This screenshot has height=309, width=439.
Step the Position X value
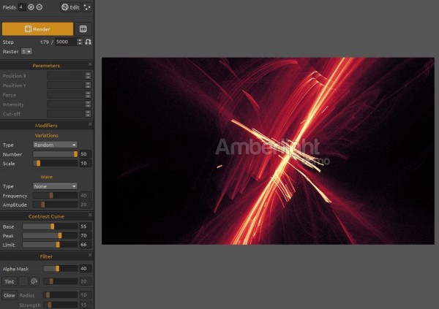coord(89,76)
